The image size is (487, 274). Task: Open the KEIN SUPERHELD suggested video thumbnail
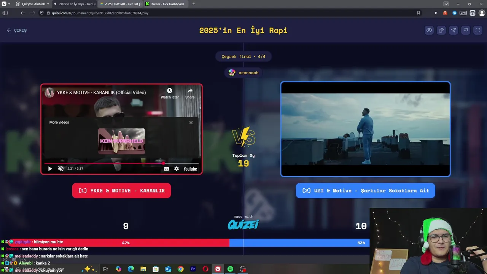(121, 141)
